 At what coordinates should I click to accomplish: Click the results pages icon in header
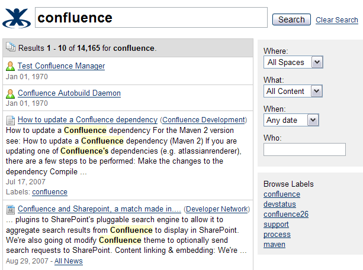[11, 47]
